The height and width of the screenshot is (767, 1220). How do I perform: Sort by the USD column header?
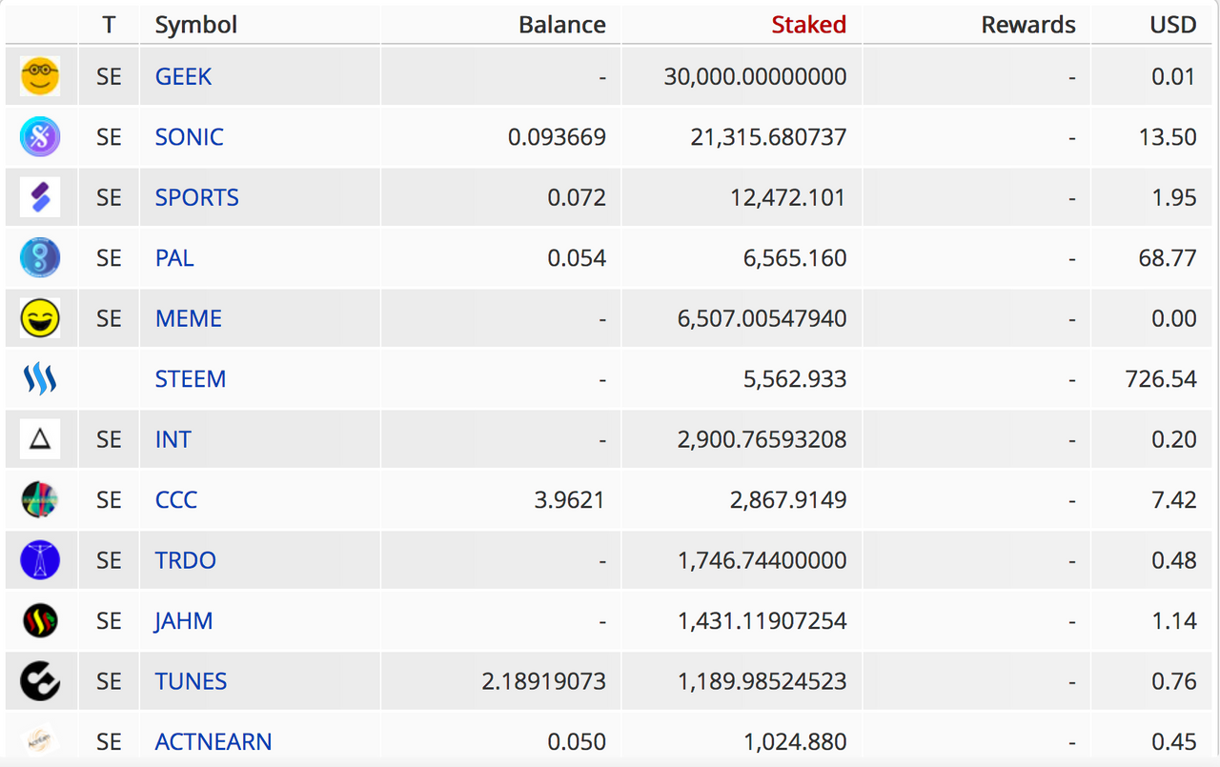tap(1173, 24)
